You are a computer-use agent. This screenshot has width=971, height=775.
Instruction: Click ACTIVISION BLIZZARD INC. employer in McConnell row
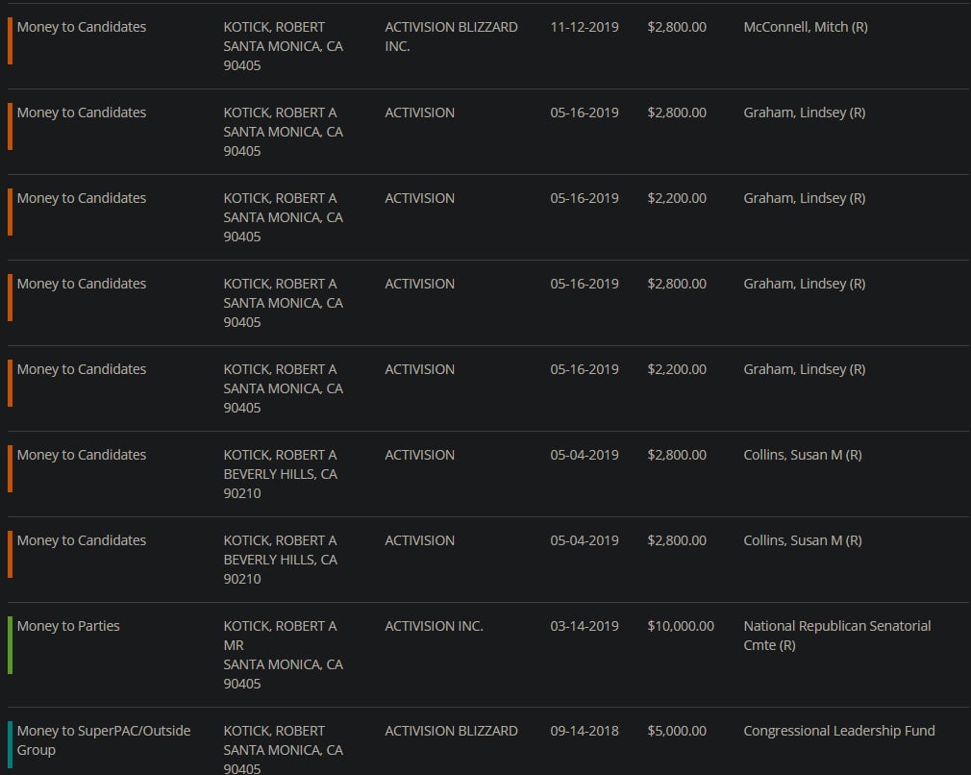click(x=451, y=37)
